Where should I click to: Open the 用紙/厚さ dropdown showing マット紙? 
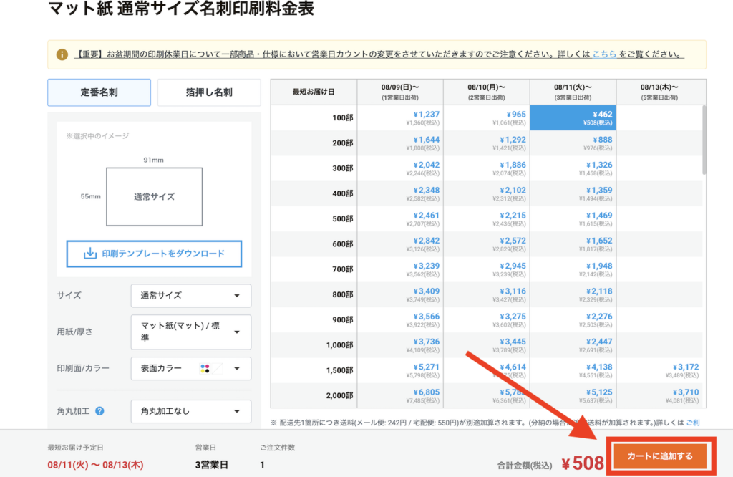click(190, 332)
